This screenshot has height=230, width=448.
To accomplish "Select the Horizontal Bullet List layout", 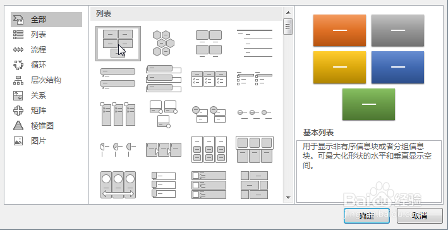I will click(209, 79).
